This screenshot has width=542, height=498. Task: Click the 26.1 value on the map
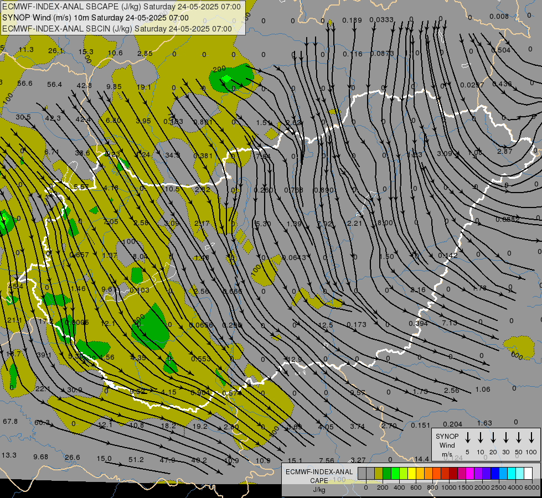(56, 50)
